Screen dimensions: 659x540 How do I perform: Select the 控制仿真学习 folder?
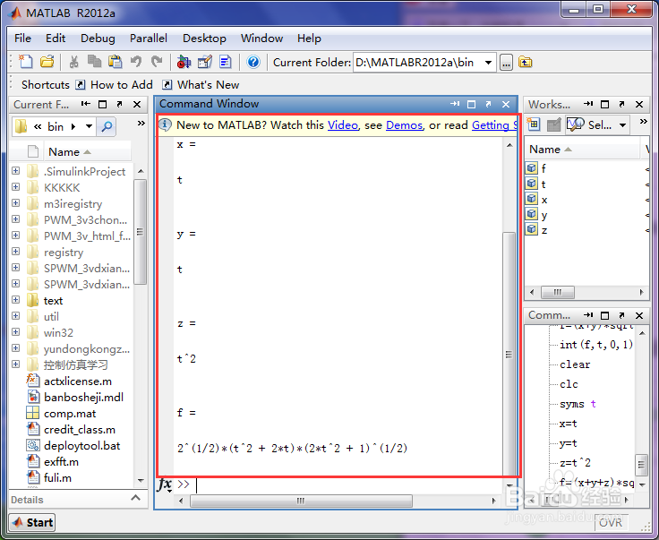point(75,364)
